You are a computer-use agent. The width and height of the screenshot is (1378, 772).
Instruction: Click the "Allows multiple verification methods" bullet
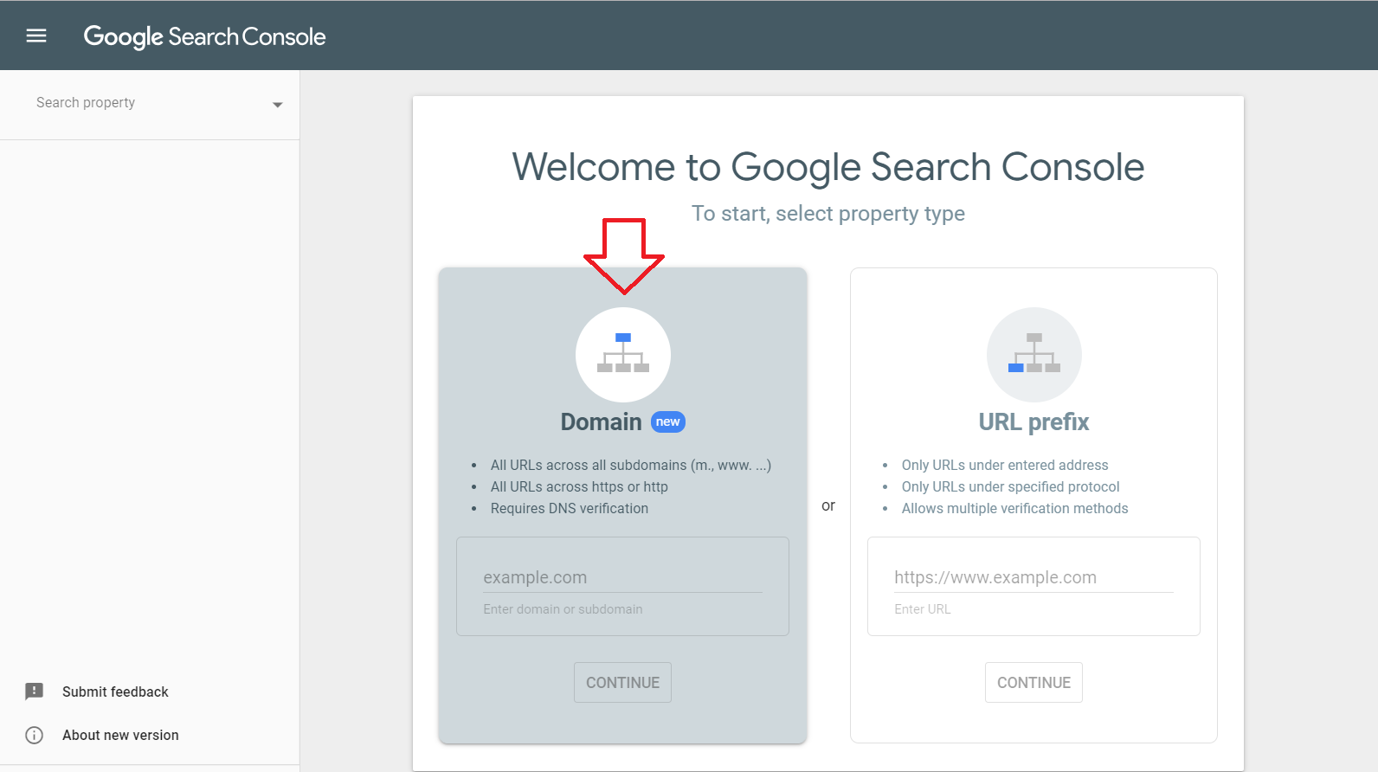[x=1014, y=508]
